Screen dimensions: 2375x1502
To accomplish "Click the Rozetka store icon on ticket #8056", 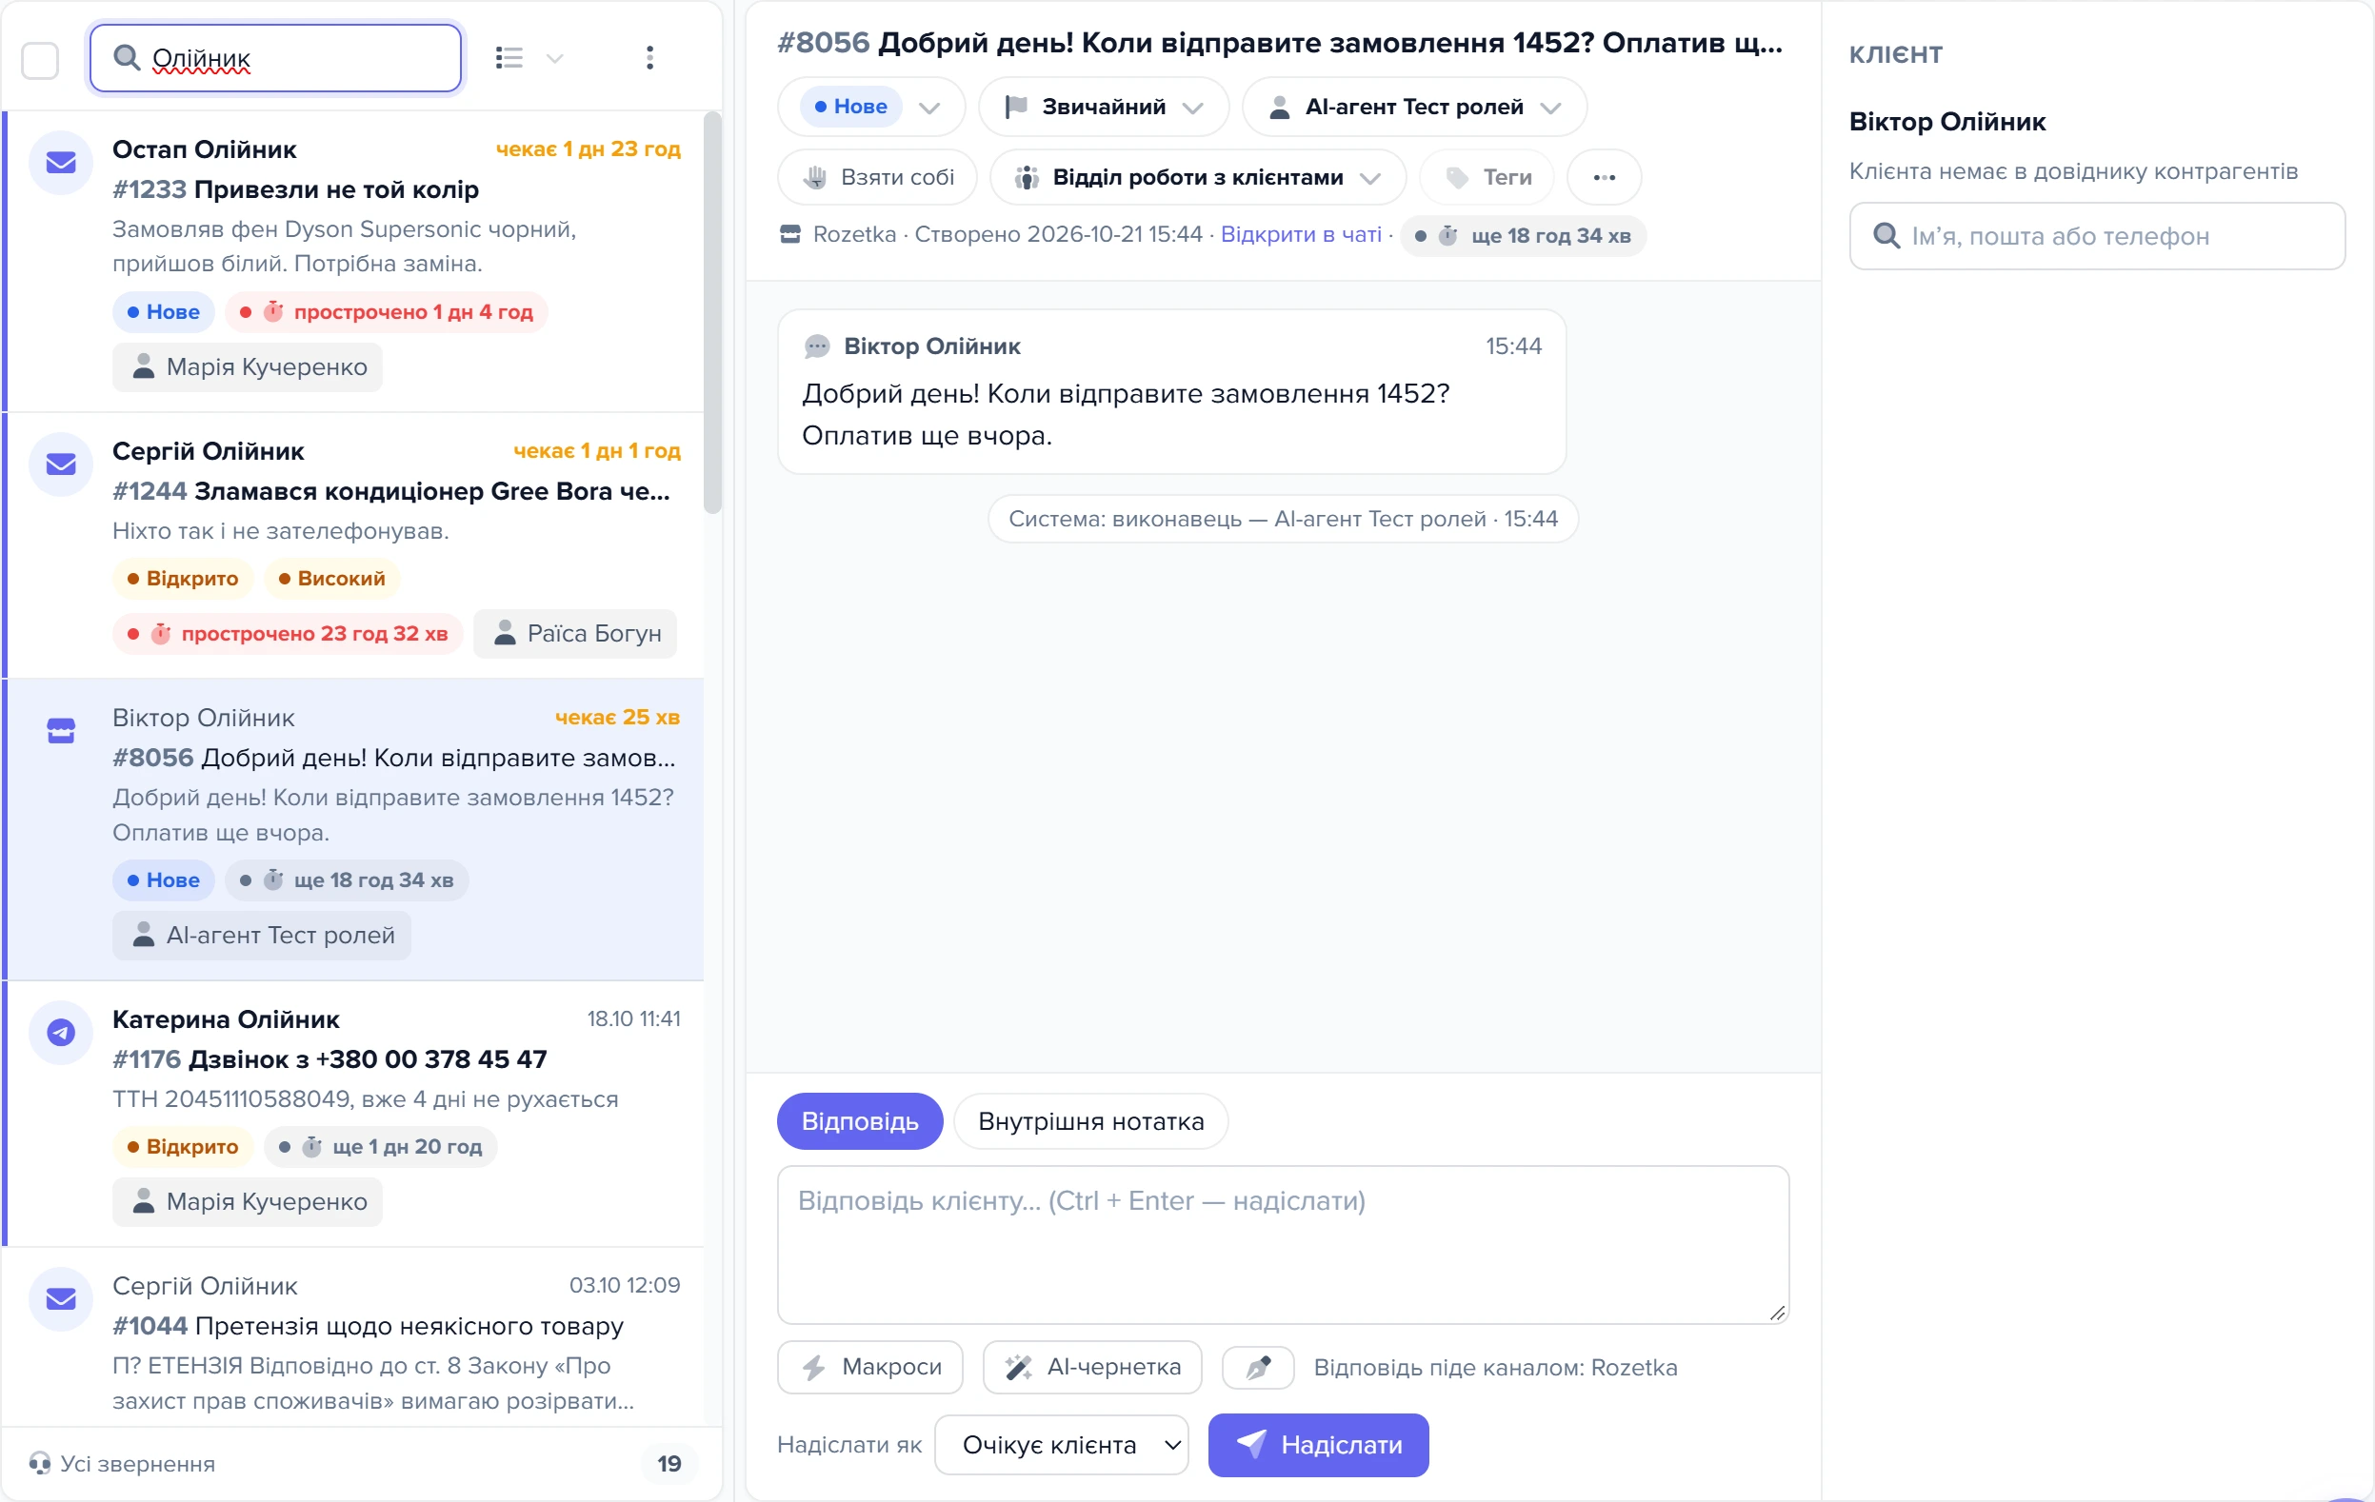I will tap(61, 730).
